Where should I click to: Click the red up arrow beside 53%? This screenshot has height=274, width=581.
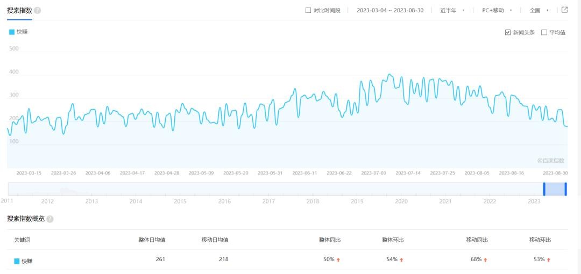(548, 259)
